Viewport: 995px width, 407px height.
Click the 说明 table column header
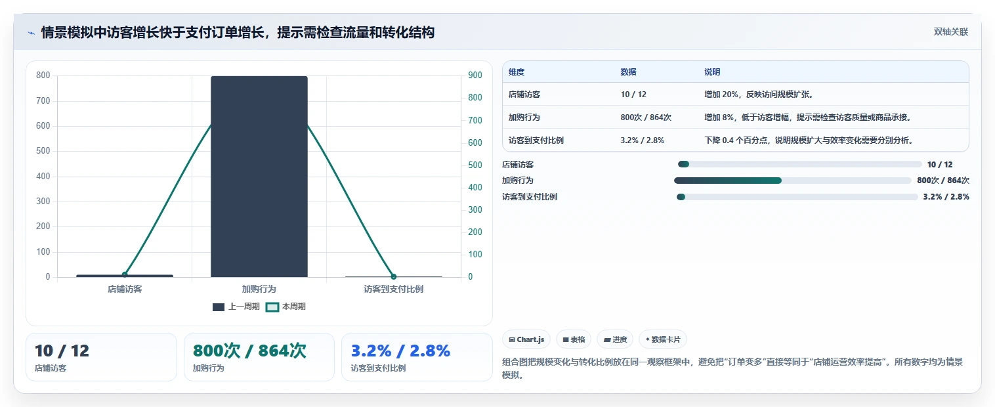tap(712, 72)
